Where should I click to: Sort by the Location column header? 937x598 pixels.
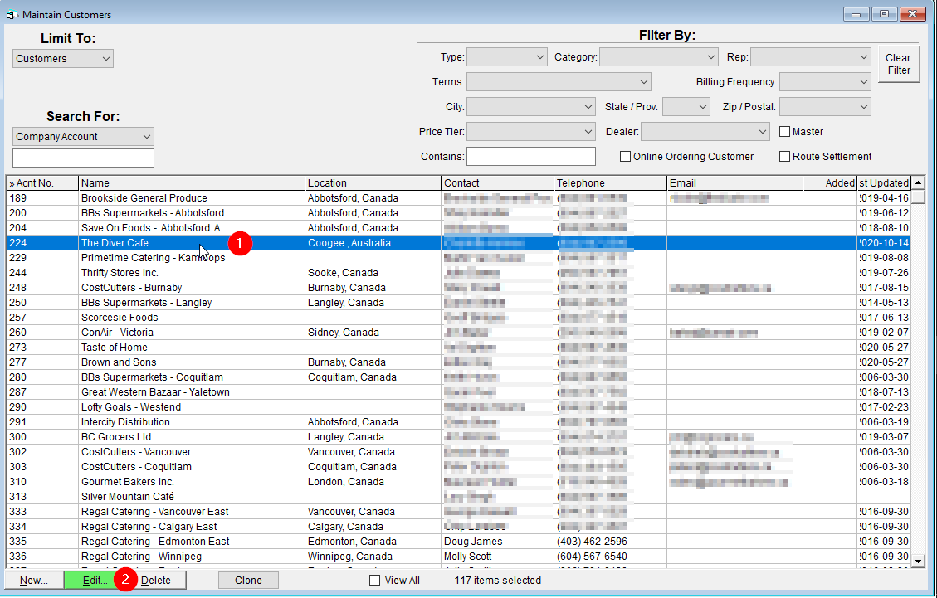click(x=373, y=182)
